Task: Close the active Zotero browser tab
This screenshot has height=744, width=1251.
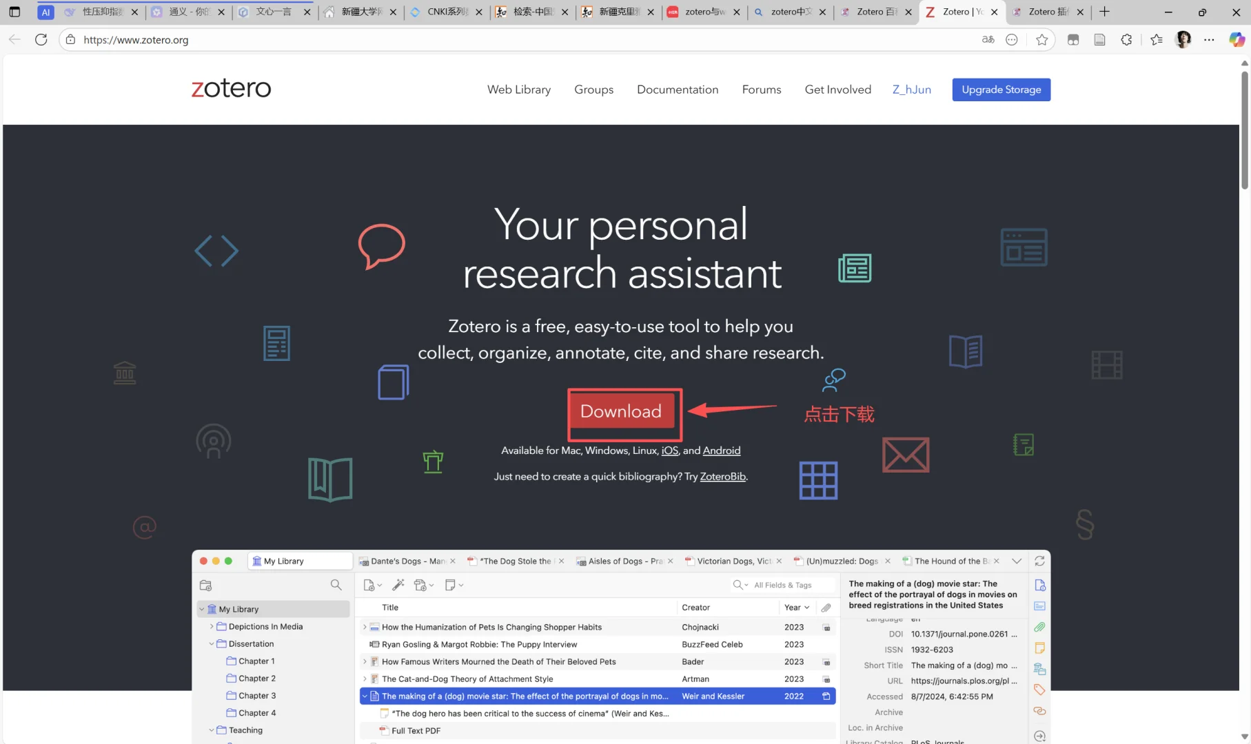Action: pyautogui.click(x=994, y=12)
